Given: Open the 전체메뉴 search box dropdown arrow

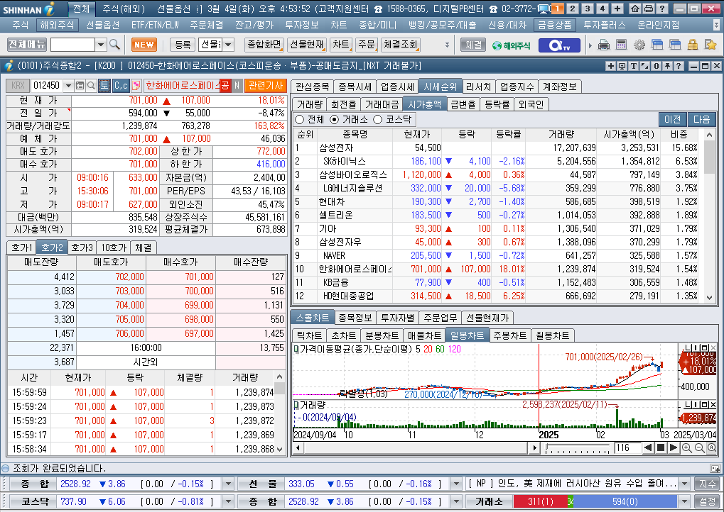Looking at the screenshot, I should (101, 45).
